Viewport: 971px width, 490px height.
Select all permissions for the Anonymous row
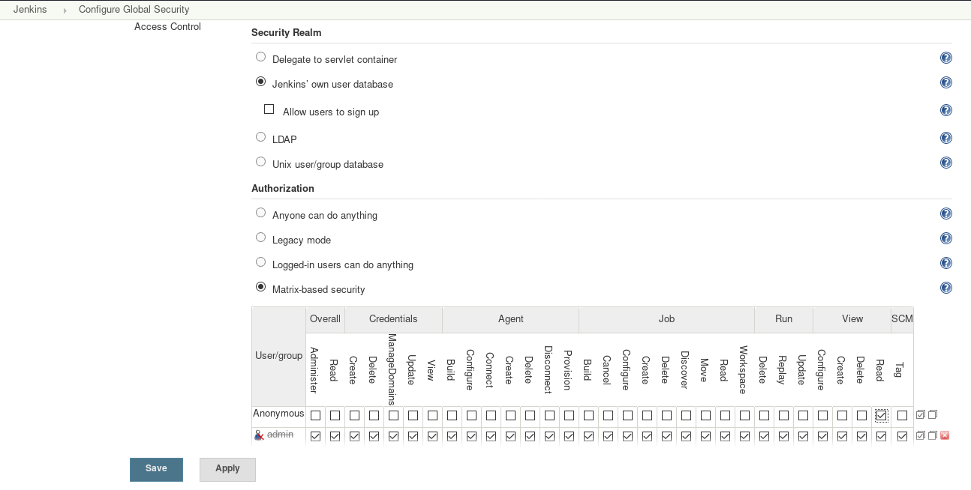click(x=919, y=414)
